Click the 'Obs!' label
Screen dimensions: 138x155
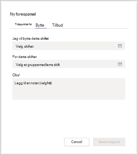point(16,75)
